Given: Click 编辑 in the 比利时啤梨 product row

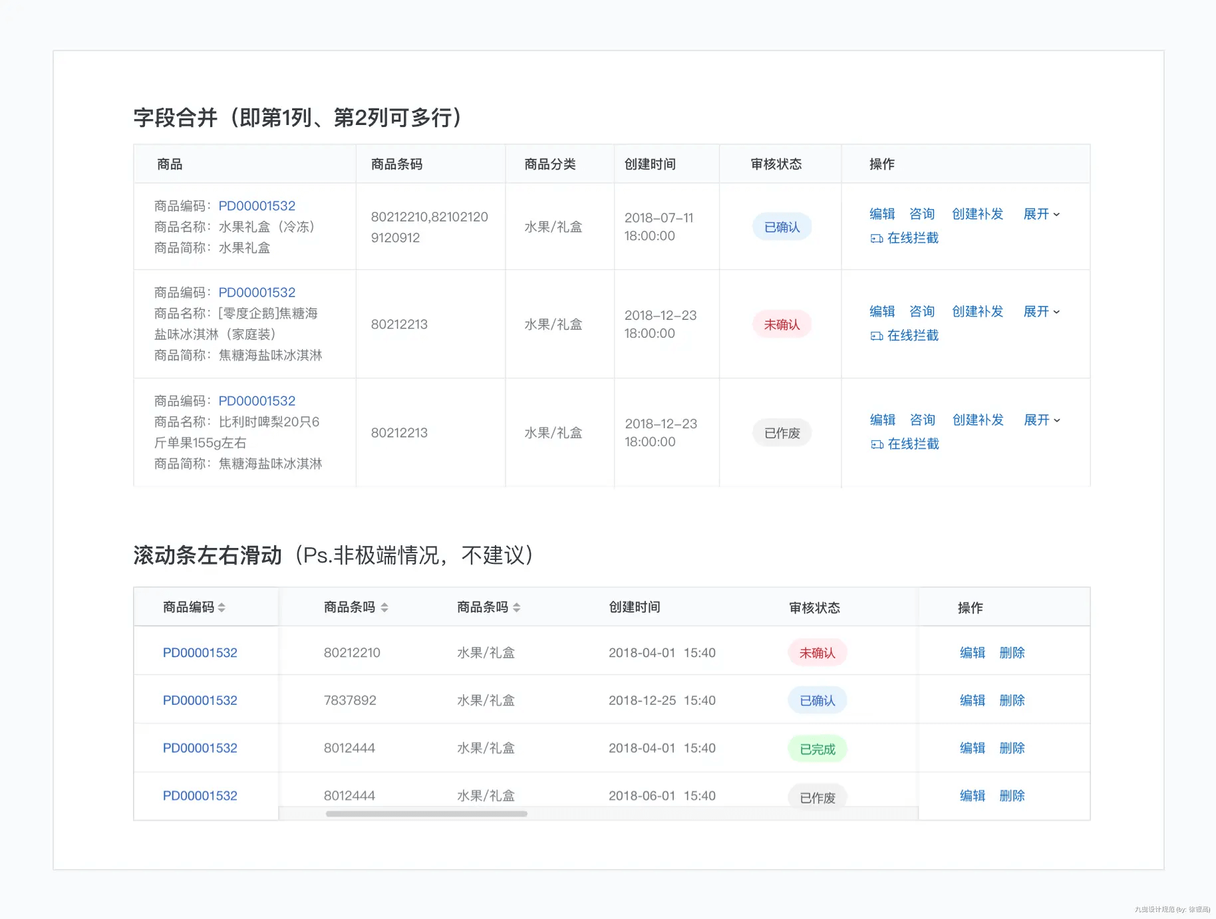Looking at the screenshot, I should pos(883,420).
